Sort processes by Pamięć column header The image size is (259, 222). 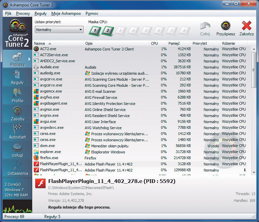pyautogui.click(x=174, y=43)
